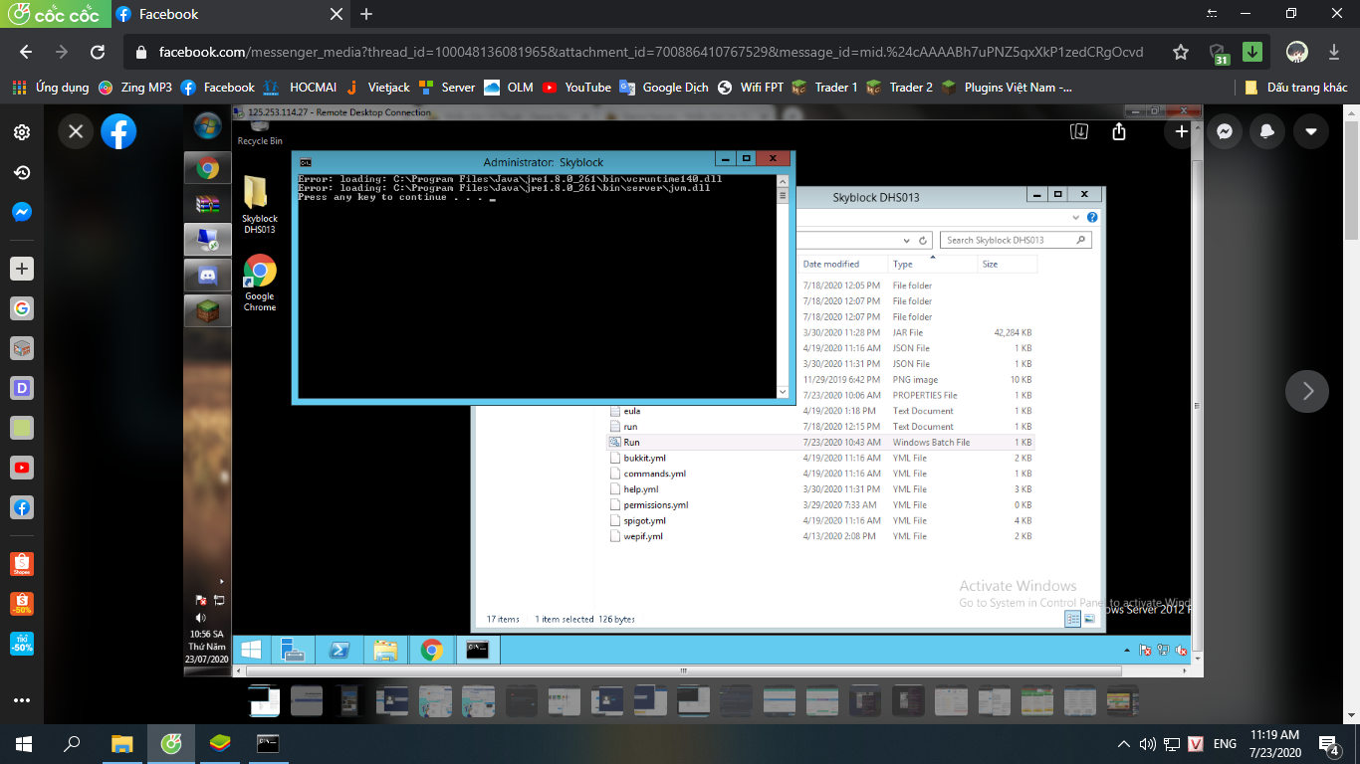1360x764 pixels.
Task: Open the YouTube shortcut in the sidebar
Action: pos(22,468)
